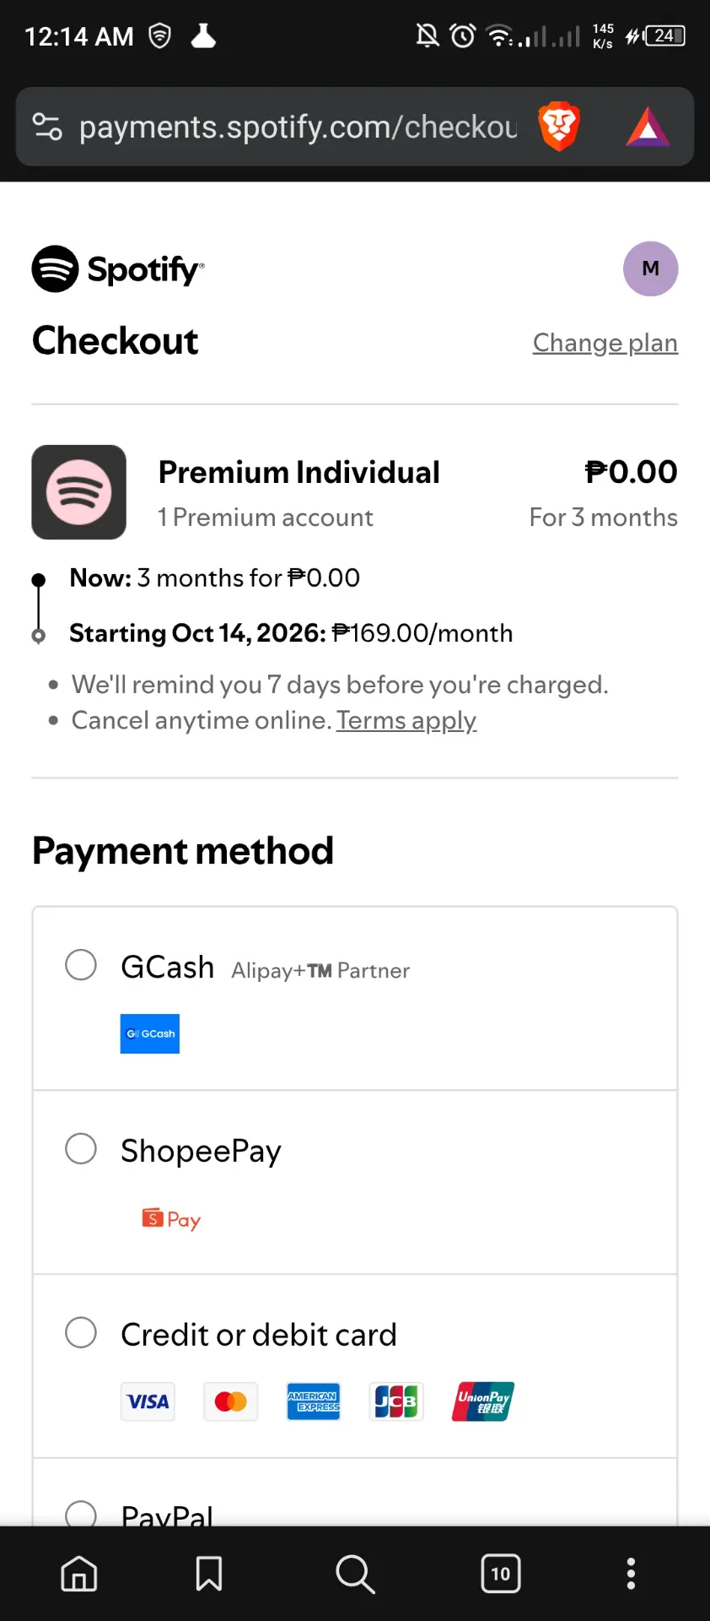Tap the Visa card logo
The height and width of the screenshot is (1621, 710).
(148, 1401)
